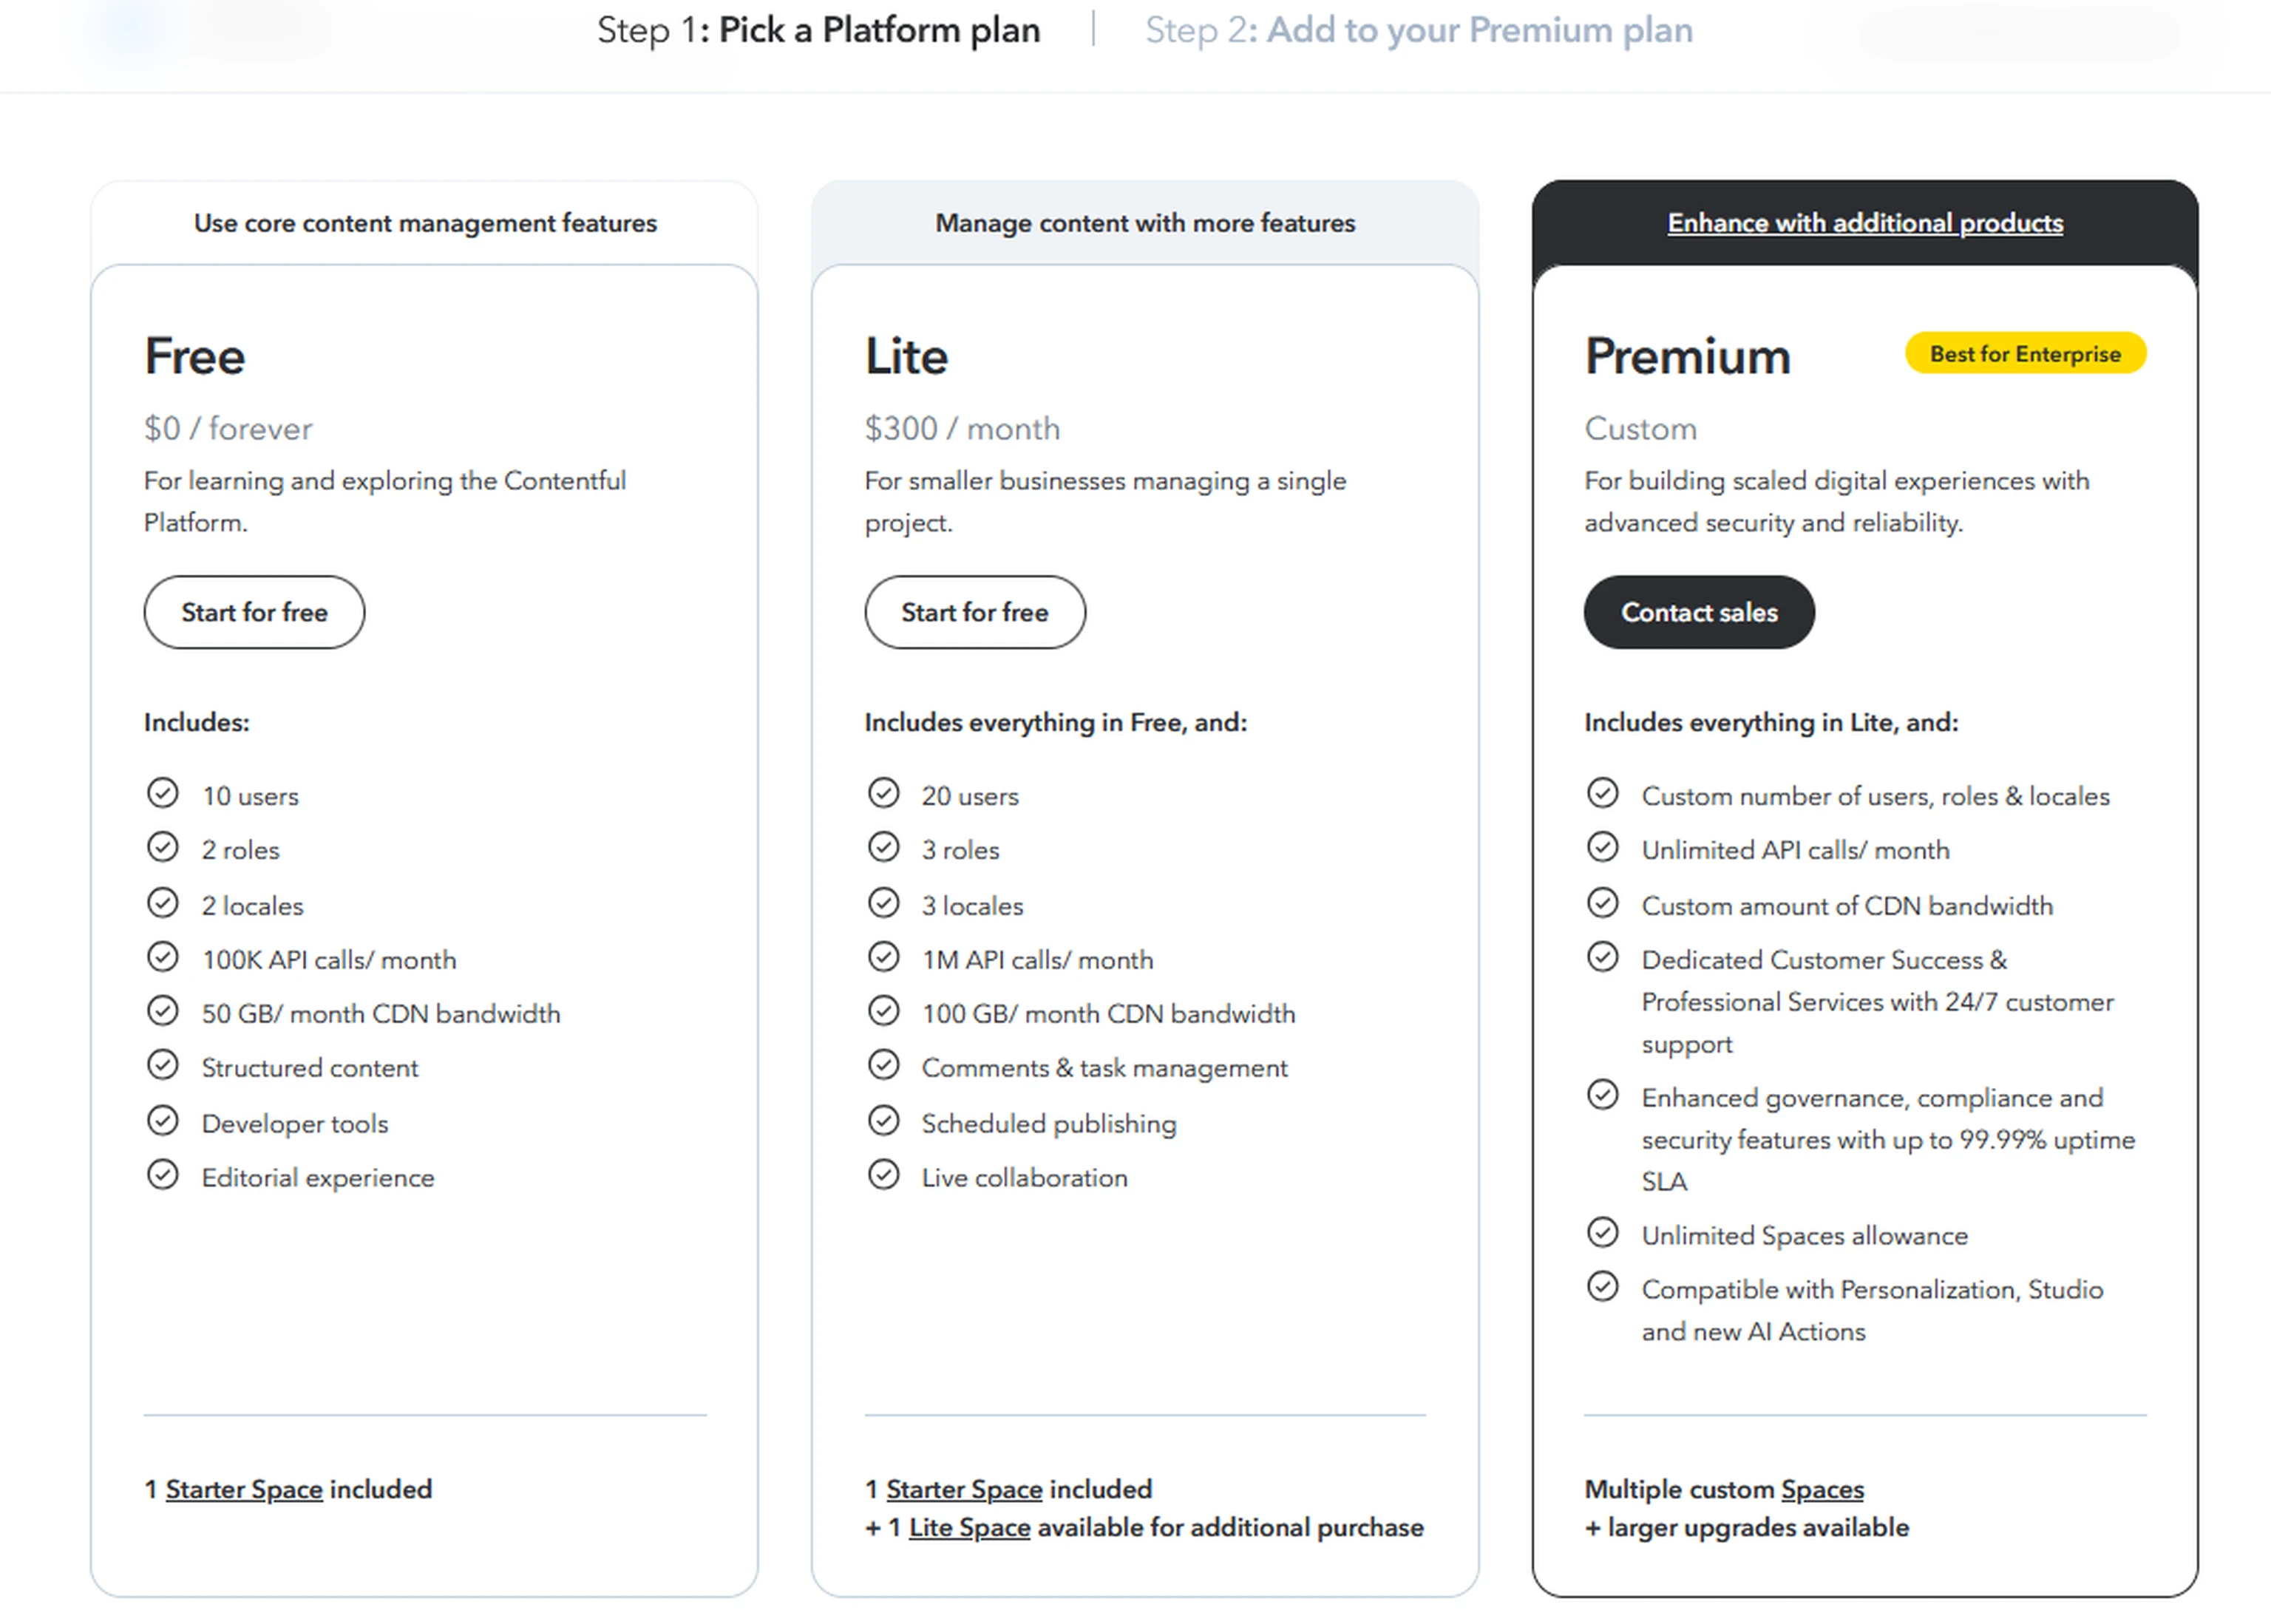The width and height of the screenshot is (2271, 1624).
Task: Switch to Step 1 Pick a Platform plan
Action: 818,30
